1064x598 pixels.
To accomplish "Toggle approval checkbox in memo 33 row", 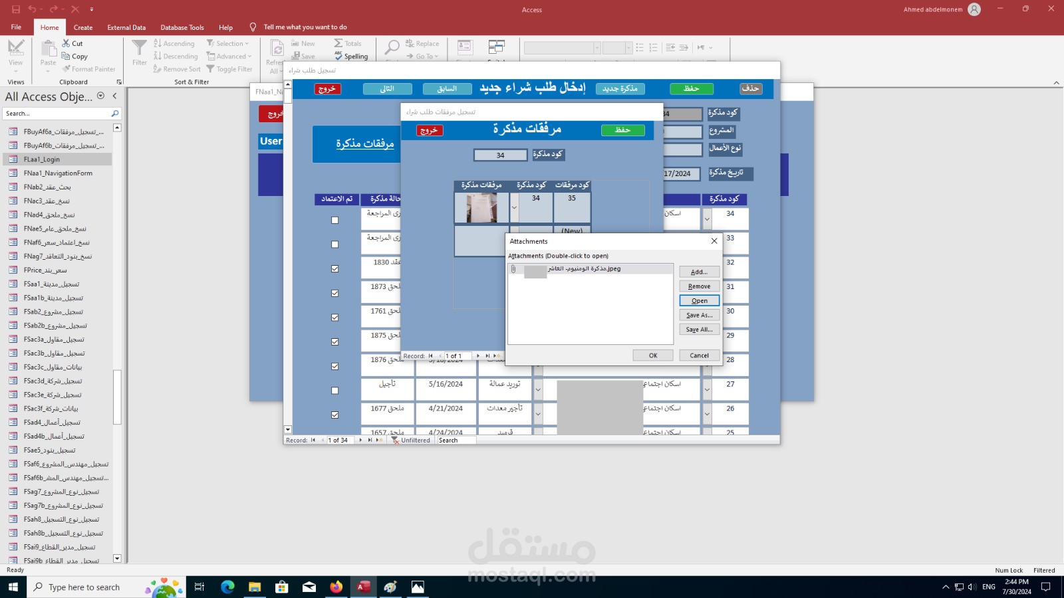I will click(335, 245).
